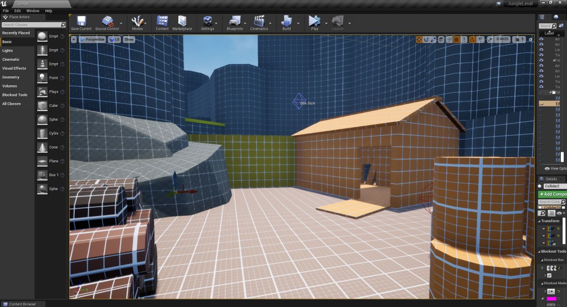Open the Content browser icon in toolbar
This screenshot has width=567, height=307.
pyautogui.click(x=162, y=22)
